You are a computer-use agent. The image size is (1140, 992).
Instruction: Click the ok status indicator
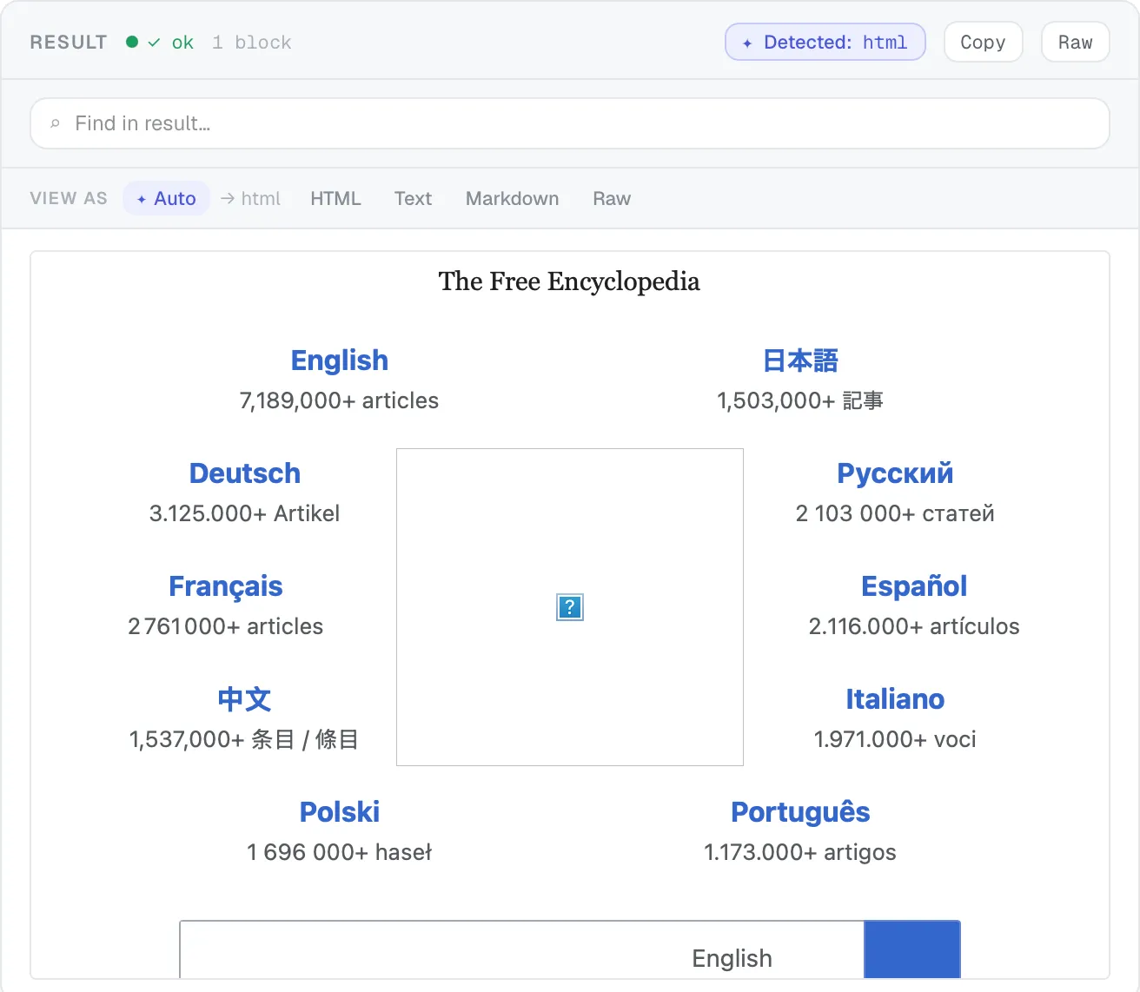tap(172, 43)
